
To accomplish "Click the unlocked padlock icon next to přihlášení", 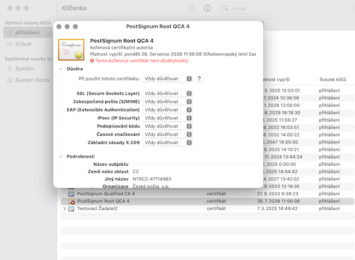I will click(x=9, y=33).
